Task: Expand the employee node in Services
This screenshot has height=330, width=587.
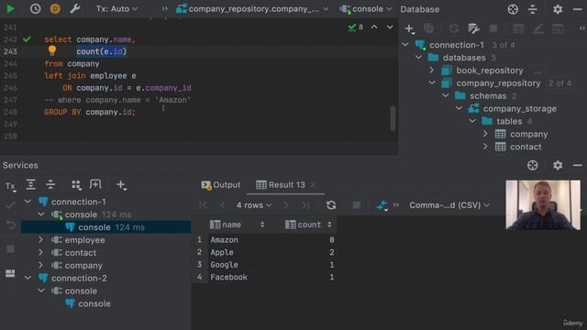Action: (40, 240)
